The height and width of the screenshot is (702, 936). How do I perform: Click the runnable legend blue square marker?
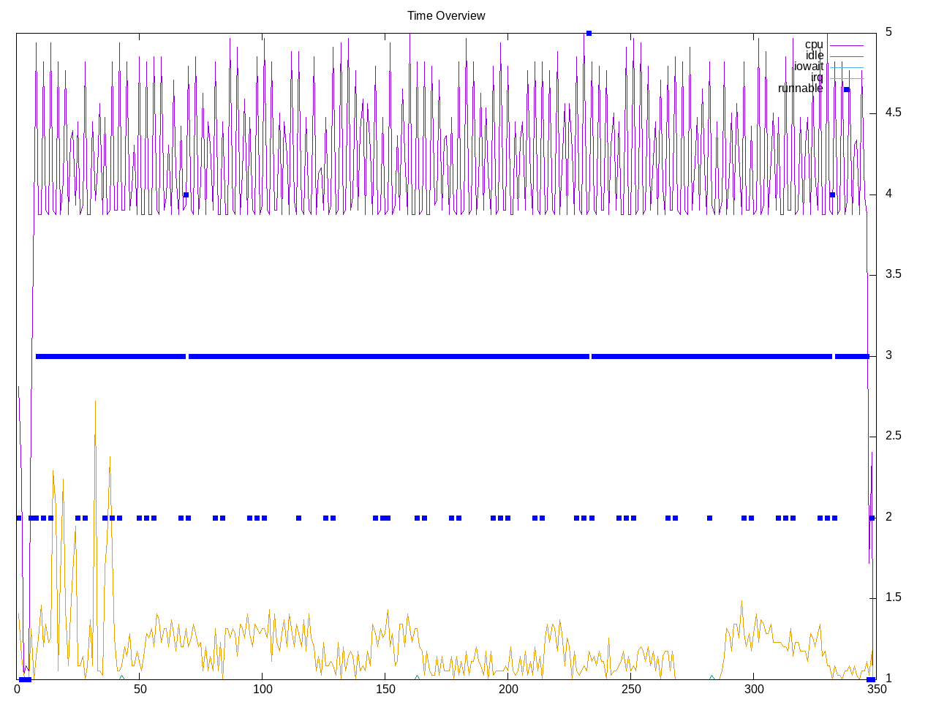(846, 89)
